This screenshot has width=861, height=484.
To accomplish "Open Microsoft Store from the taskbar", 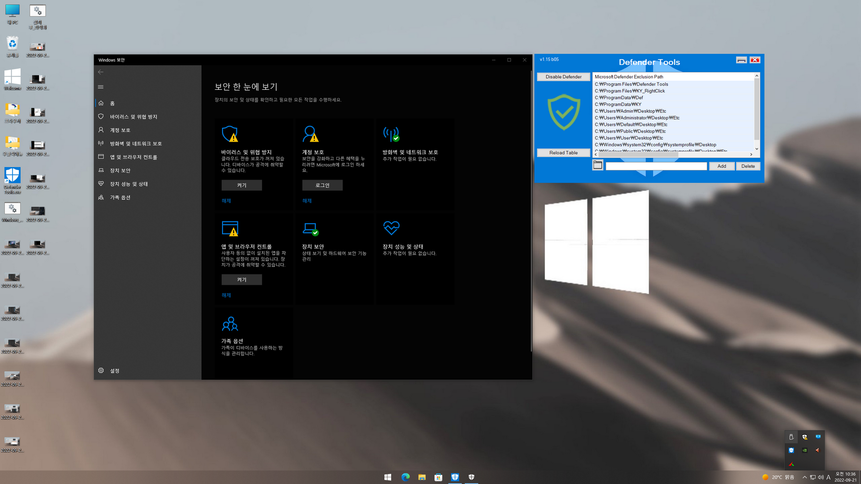I will point(438,477).
